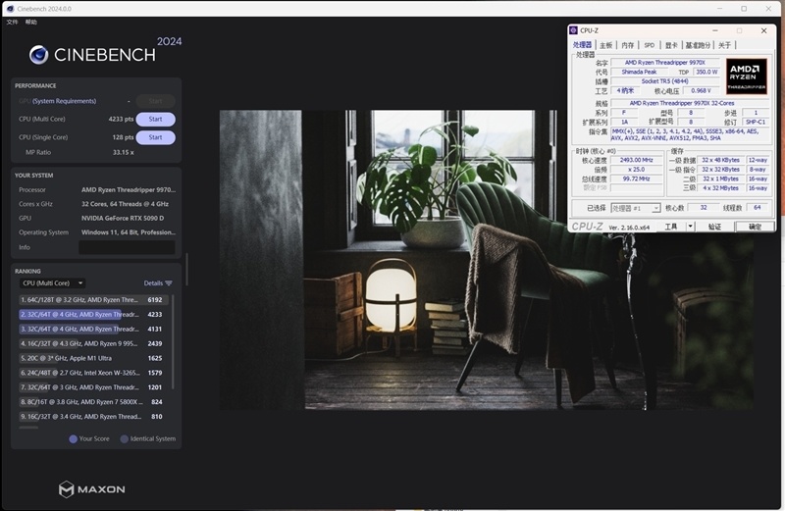Click the CPU-Z title bar app icon
This screenshot has width=785, height=511.
pos(574,30)
